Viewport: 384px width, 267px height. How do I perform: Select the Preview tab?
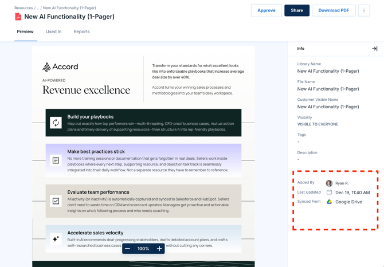pyautogui.click(x=25, y=32)
